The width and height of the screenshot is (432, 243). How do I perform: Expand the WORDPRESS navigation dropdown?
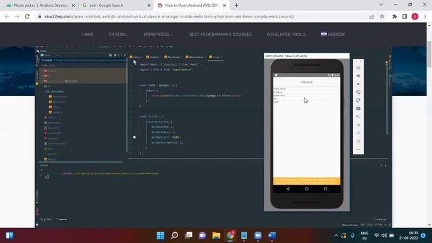coord(158,34)
